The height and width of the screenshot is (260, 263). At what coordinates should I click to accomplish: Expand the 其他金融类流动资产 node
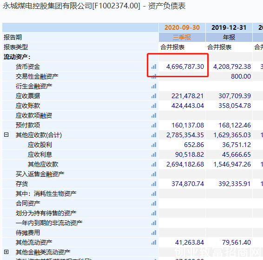pos(6,252)
